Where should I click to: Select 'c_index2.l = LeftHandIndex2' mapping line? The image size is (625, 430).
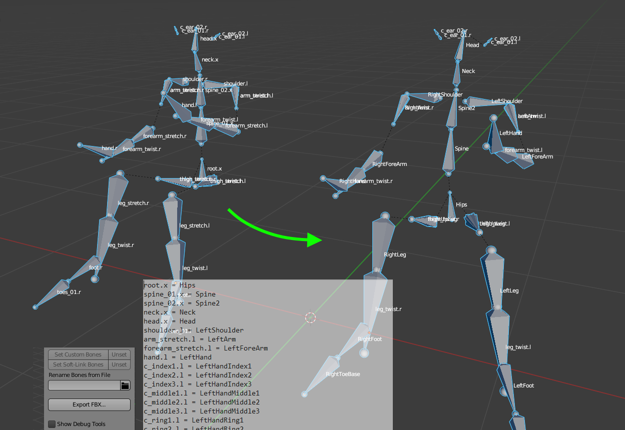(x=198, y=375)
